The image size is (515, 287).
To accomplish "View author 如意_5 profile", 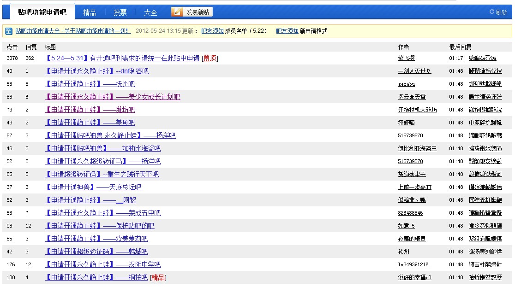I will [406, 226].
